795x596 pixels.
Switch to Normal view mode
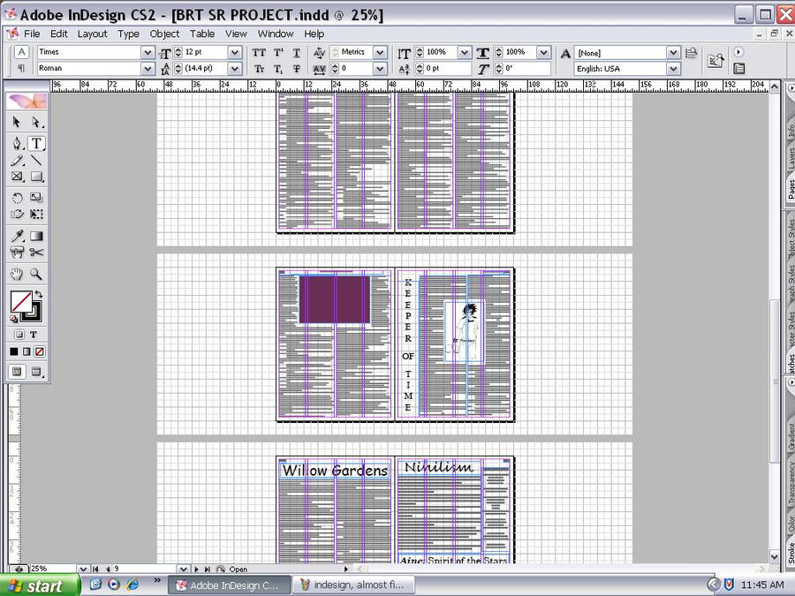tap(17, 372)
